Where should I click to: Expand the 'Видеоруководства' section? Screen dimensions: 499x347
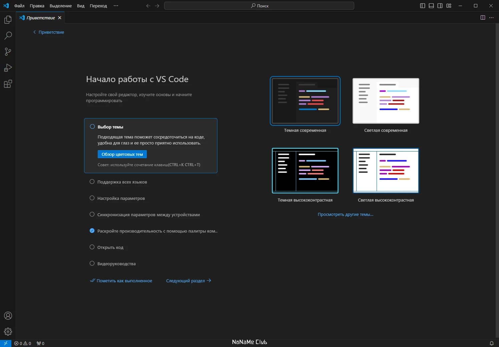click(116, 264)
